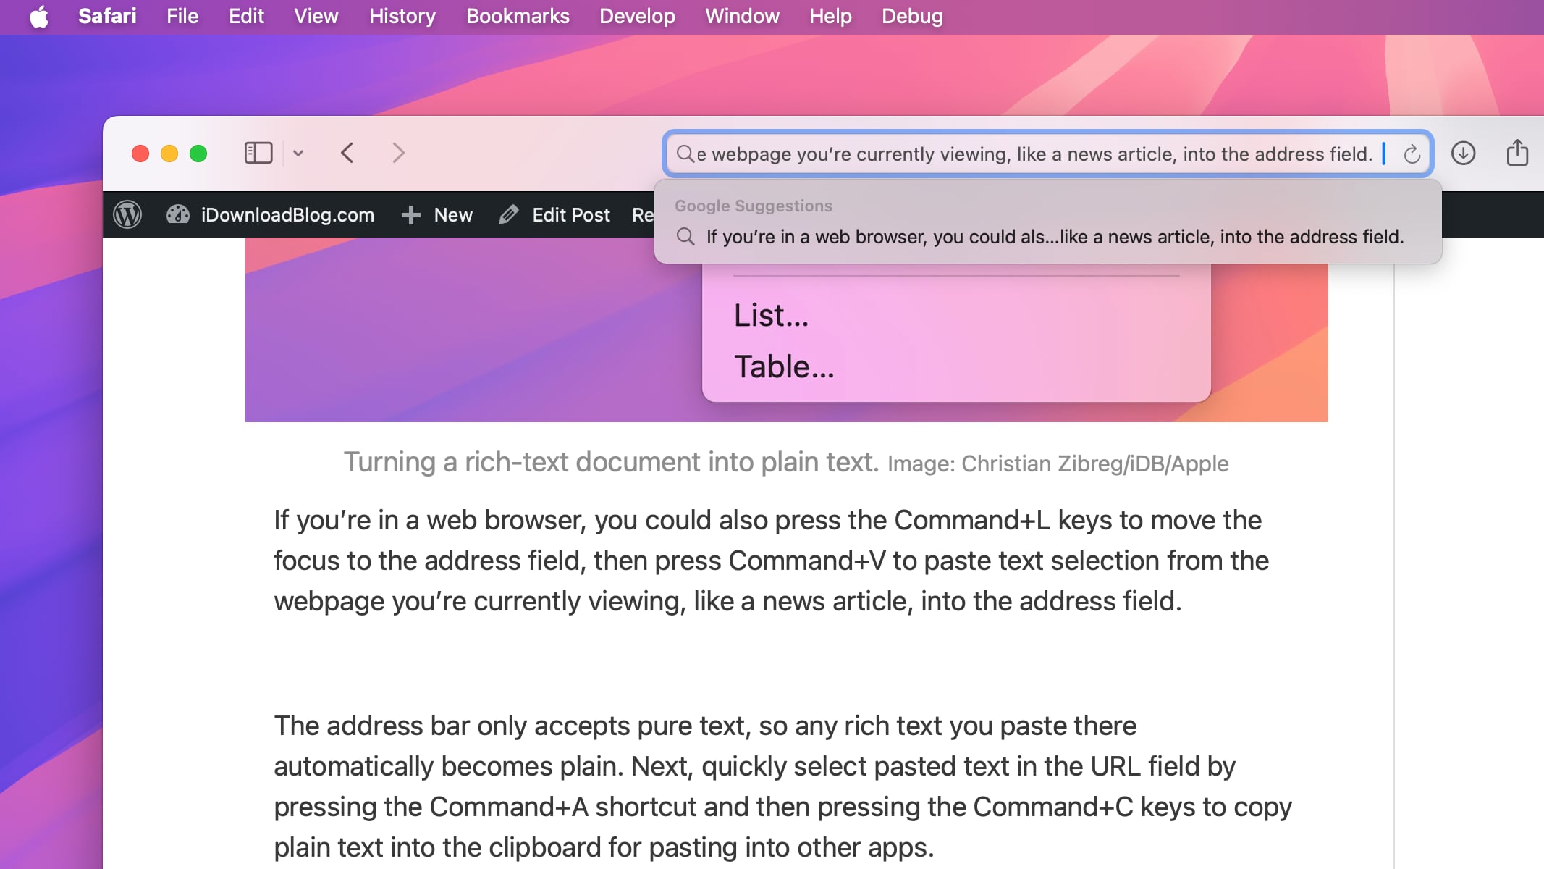Go back with the back arrow
The height and width of the screenshot is (869, 1544).
pyautogui.click(x=347, y=153)
